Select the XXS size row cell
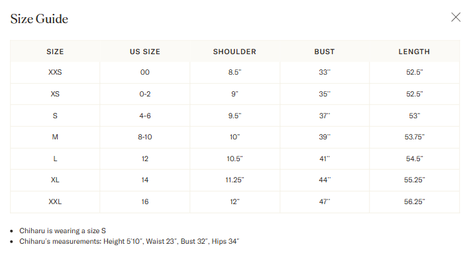 pyautogui.click(x=55, y=72)
